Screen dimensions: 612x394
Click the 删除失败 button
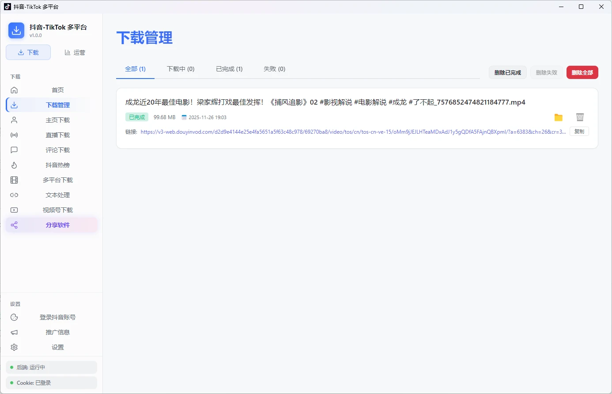point(547,72)
